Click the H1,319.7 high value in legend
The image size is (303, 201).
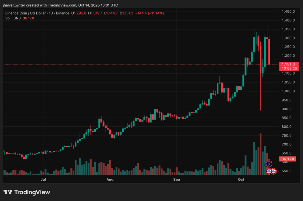click(x=95, y=13)
